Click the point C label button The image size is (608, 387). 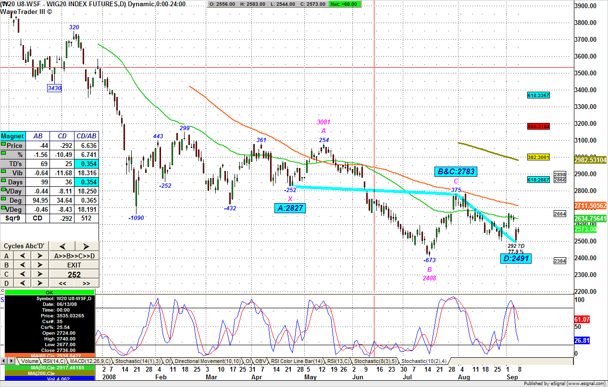[7, 274]
